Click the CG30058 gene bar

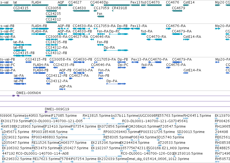tap(51, 11)
